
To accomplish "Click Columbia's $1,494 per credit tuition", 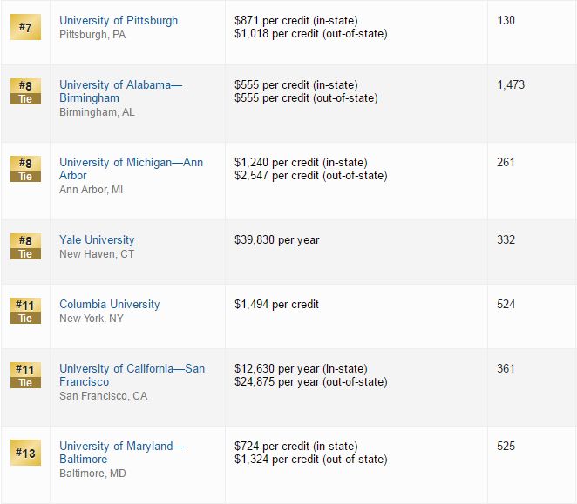I will click(x=276, y=305).
